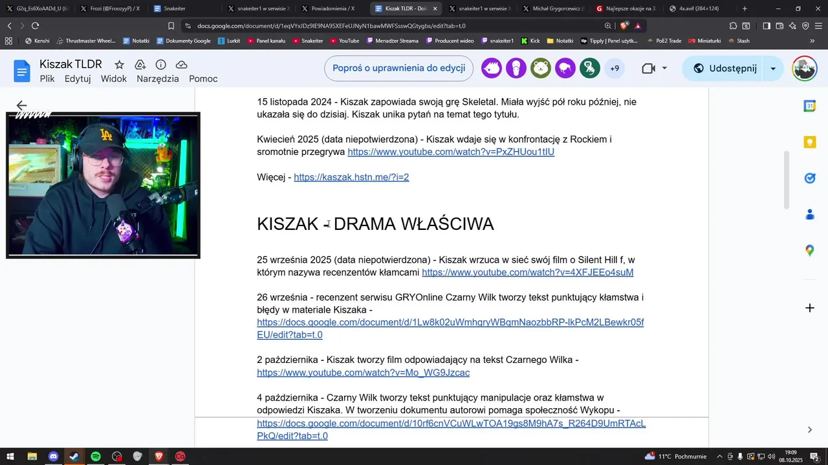
Task: Click the Udostępnij share button
Action: [724, 68]
